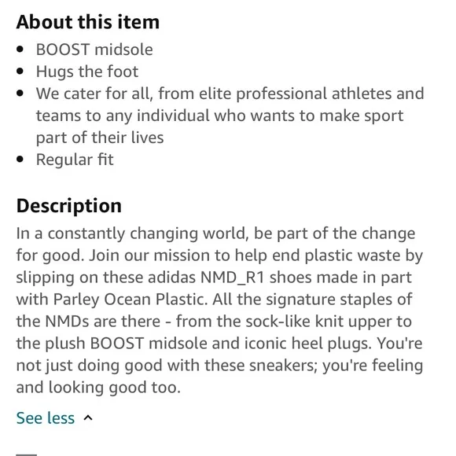456x456 pixels.
Task: Click the bullet dot beside BOOST midsole
Action: pos(20,50)
